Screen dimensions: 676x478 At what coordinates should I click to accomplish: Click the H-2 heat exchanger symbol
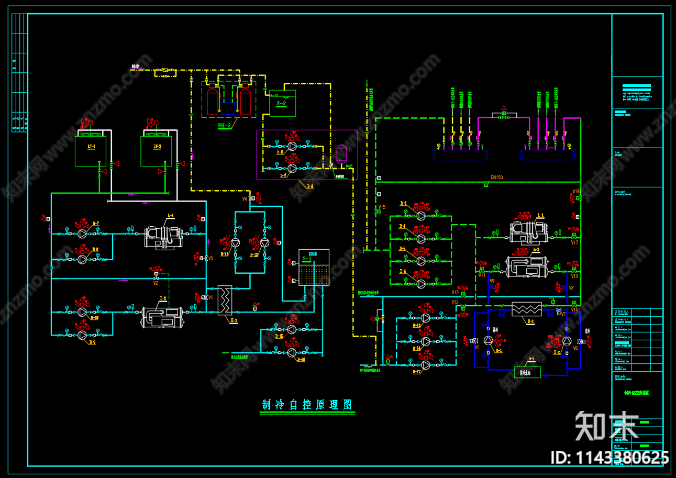[526, 309]
